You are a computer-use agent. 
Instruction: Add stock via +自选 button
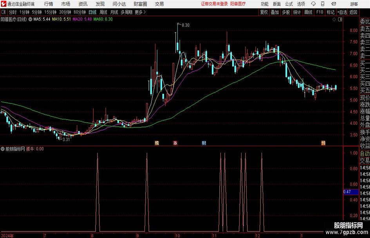(x=342, y=12)
